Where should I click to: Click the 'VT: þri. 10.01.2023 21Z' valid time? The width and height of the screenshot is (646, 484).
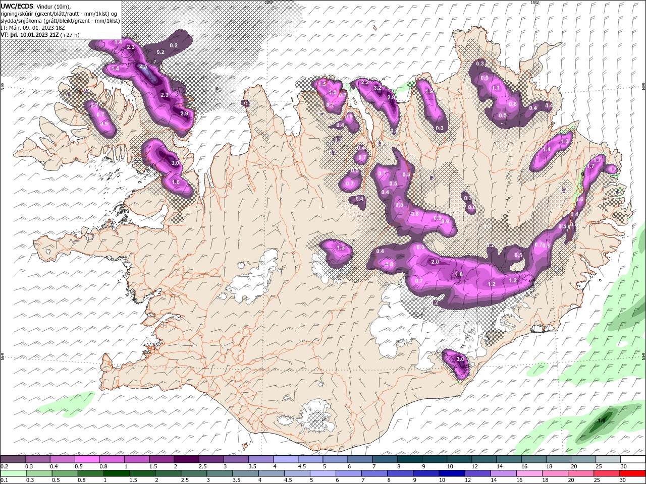click(x=30, y=35)
